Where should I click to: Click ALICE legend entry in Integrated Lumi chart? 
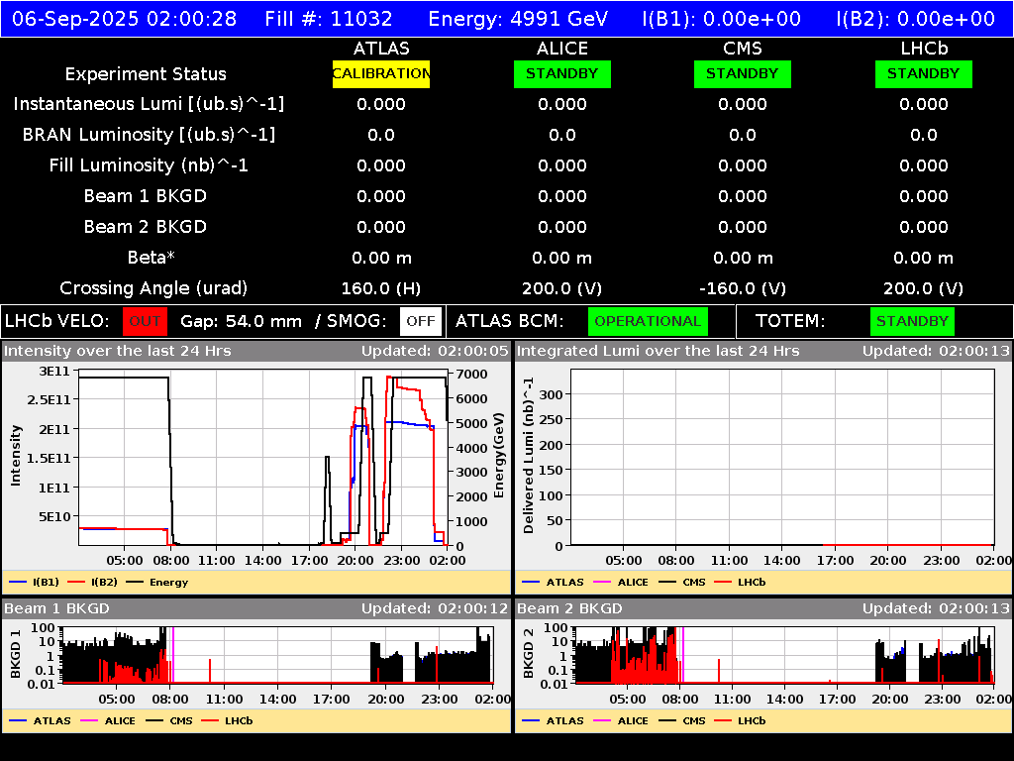click(620, 582)
